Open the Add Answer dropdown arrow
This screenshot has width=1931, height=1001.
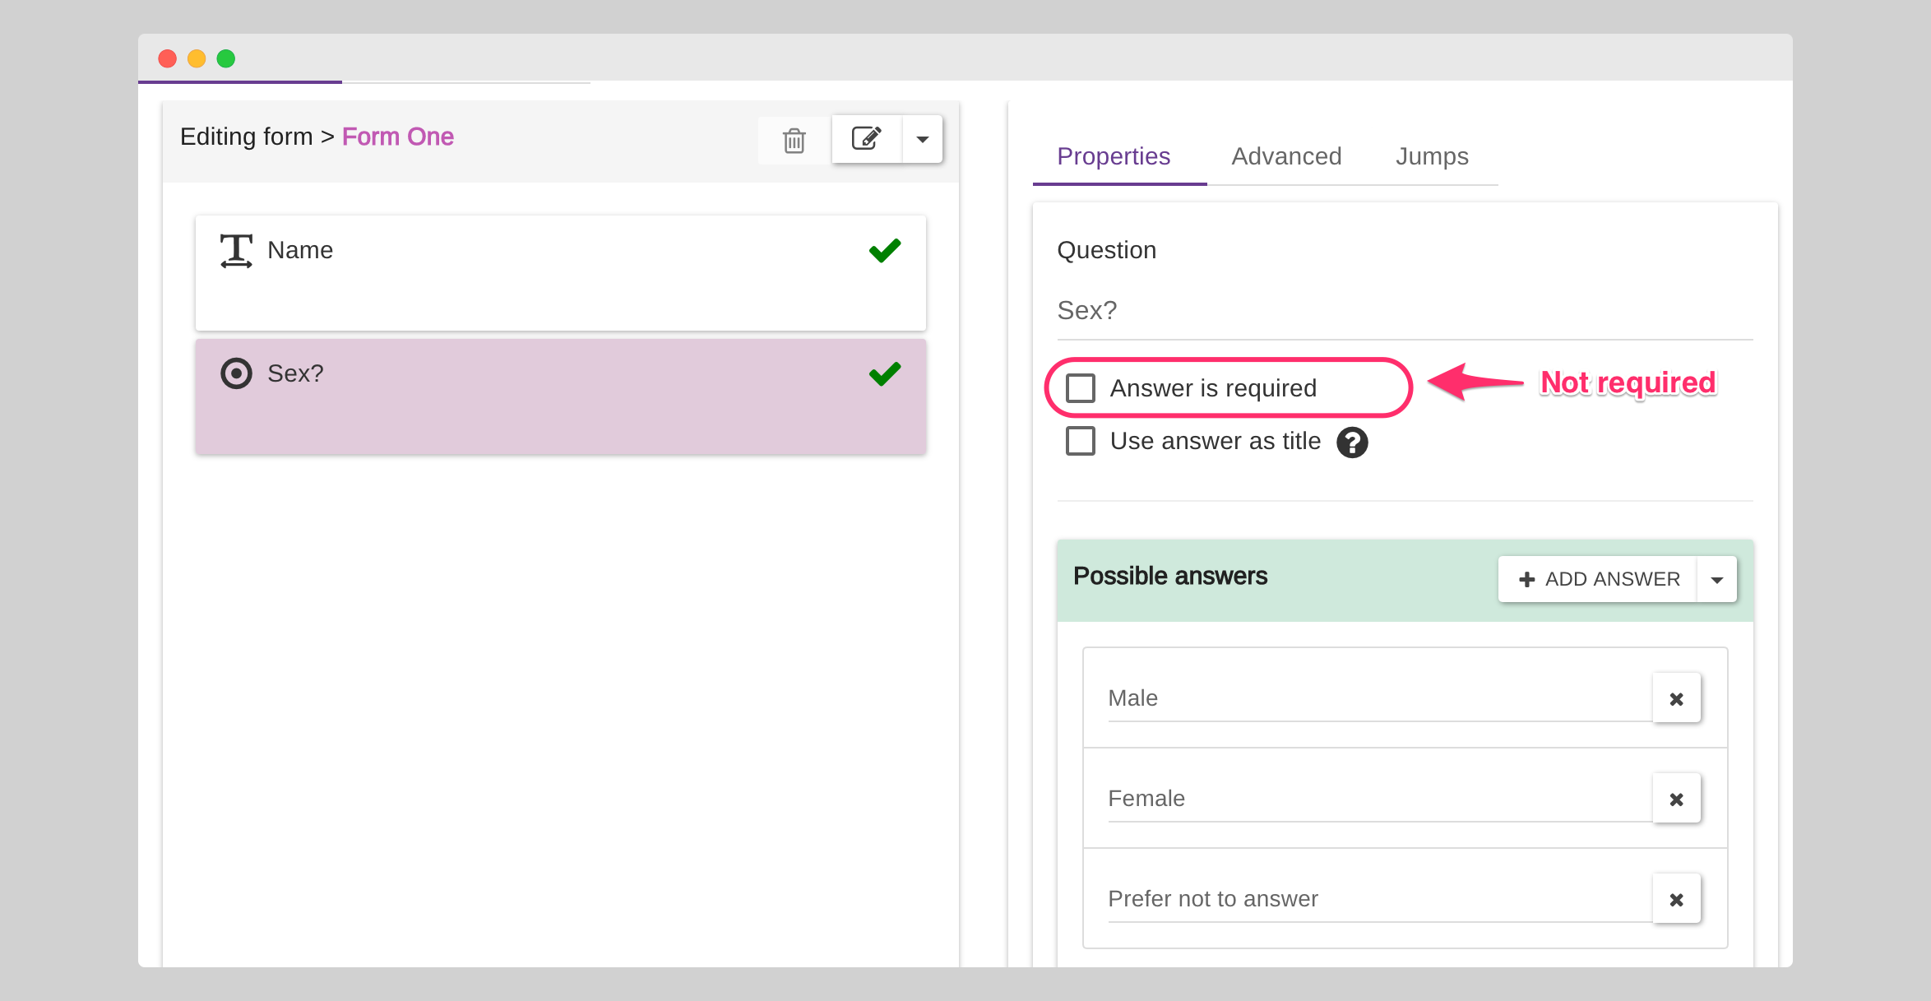pyautogui.click(x=1716, y=579)
